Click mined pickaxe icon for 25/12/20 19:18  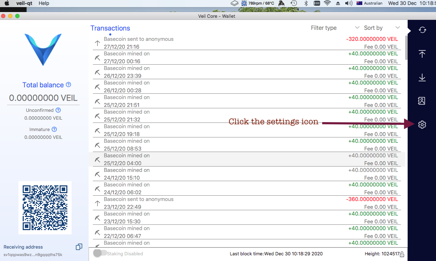pos(97,130)
